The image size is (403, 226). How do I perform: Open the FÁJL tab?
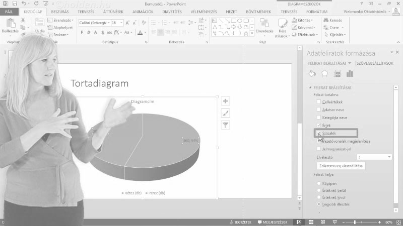coord(9,12)
